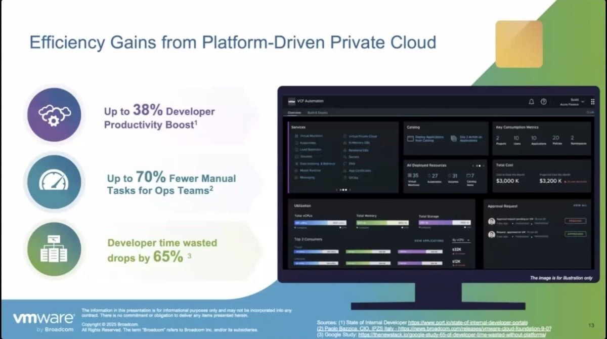Click the orange square in slide corner
The height and width of the screenshot is (339, 607).
click(x=519, y=44)
